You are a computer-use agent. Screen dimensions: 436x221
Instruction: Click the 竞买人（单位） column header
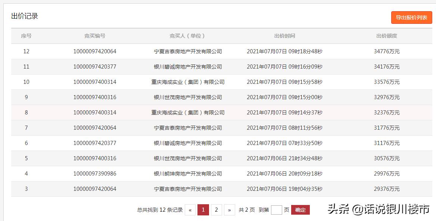point(188,36)
